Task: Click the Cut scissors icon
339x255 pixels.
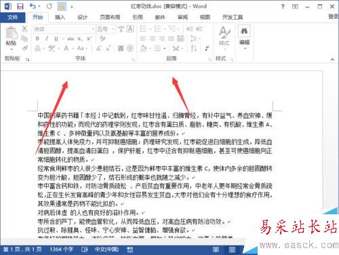Action: (24, 28)
